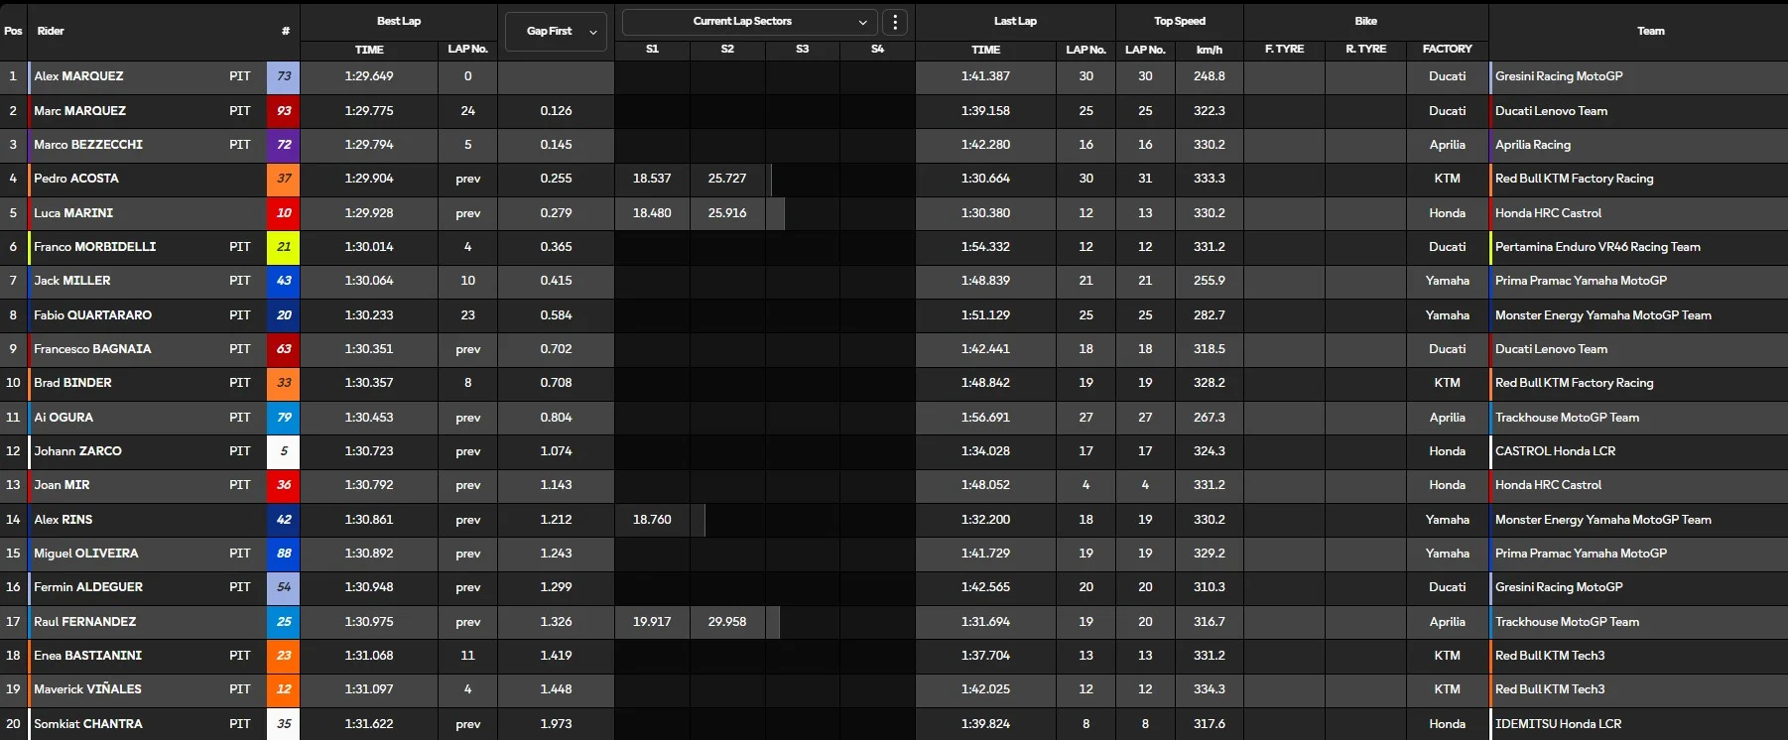1788x740 pixels.
Task: Click the Pos column header
Action: click(x=13, y=31)
